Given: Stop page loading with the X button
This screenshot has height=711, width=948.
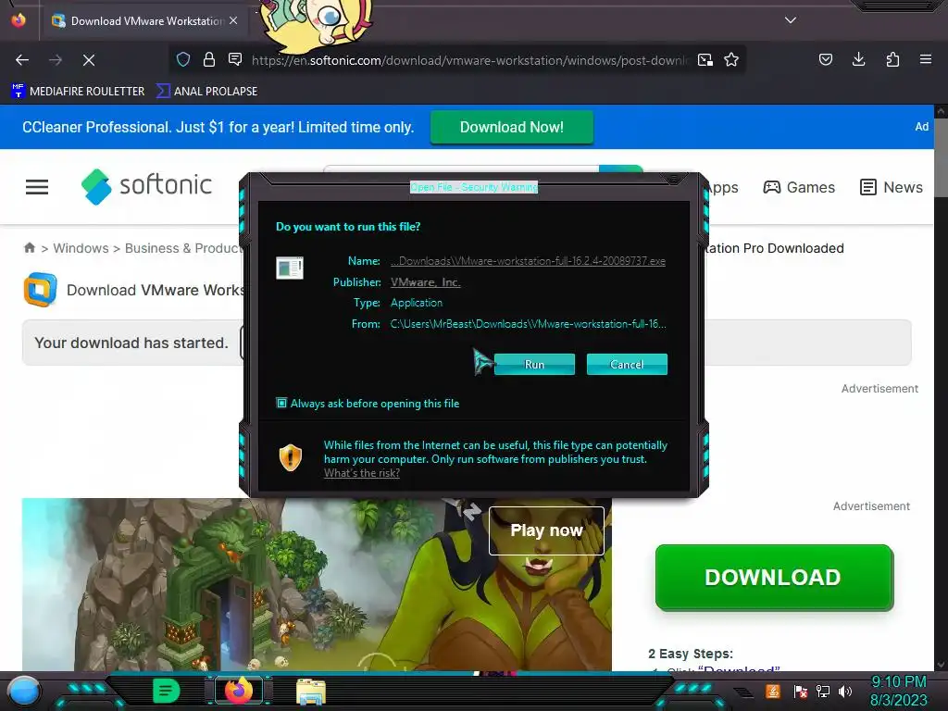Looking at the screenshot, I should [x=88, y=60].
